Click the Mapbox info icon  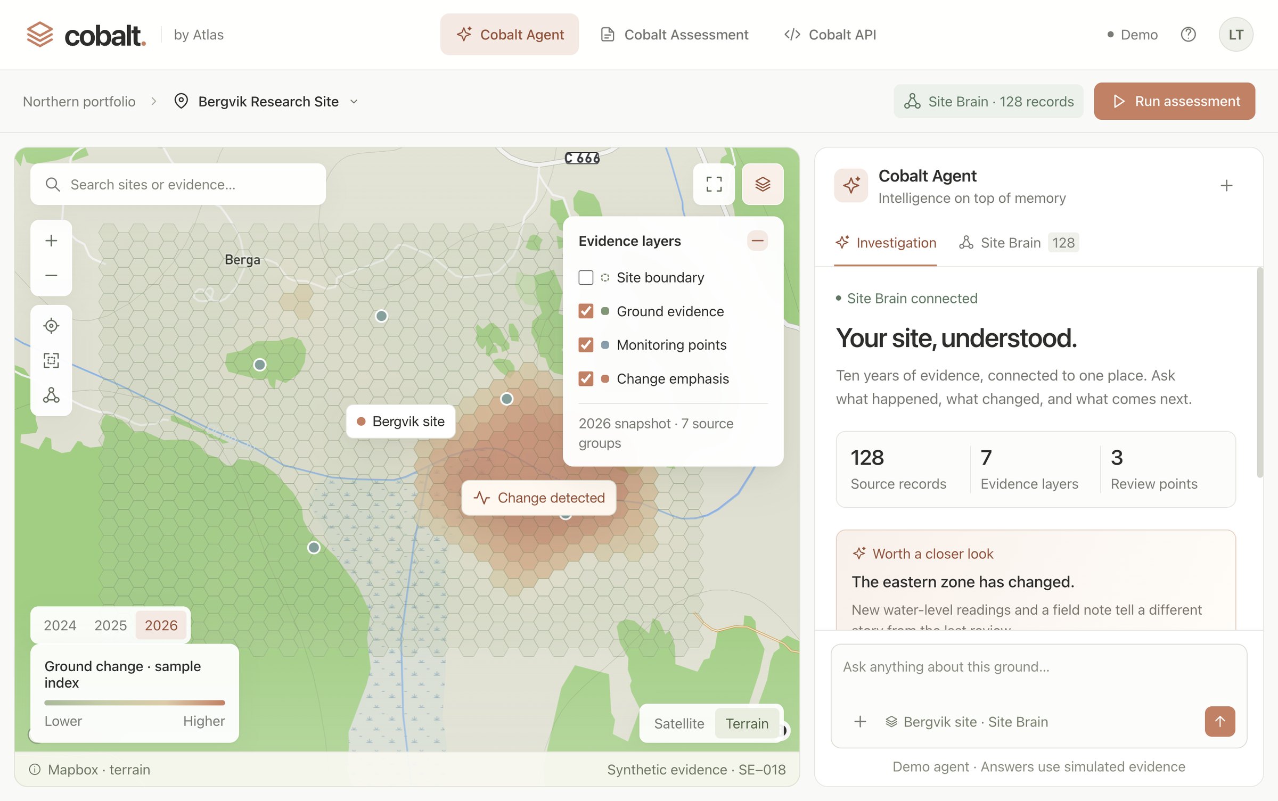[x=35, y=770]
